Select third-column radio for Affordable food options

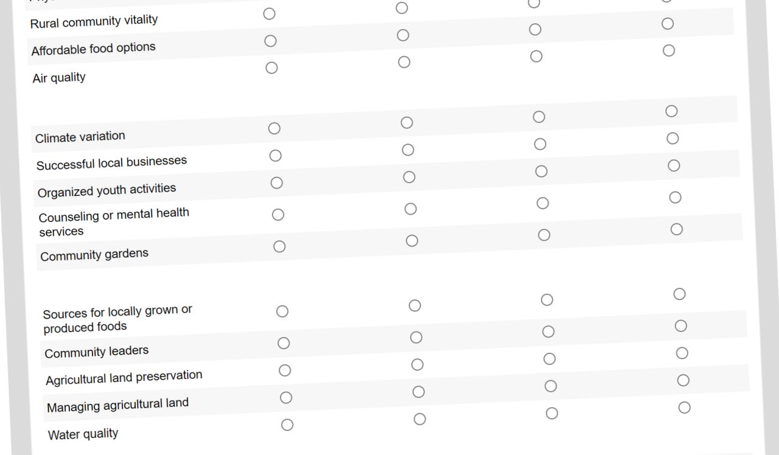pyautogui.click(x=536, y=30)
